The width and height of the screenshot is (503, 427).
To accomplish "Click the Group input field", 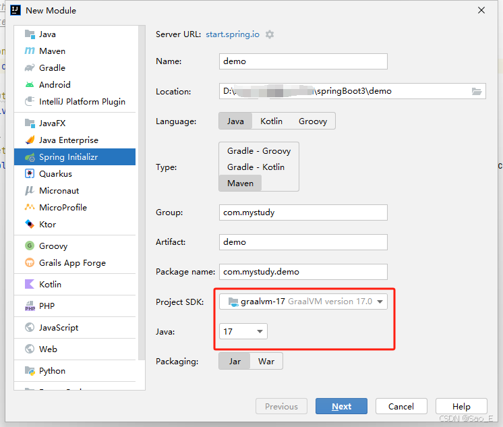I will pyautogui.click(x=303, y=212).
